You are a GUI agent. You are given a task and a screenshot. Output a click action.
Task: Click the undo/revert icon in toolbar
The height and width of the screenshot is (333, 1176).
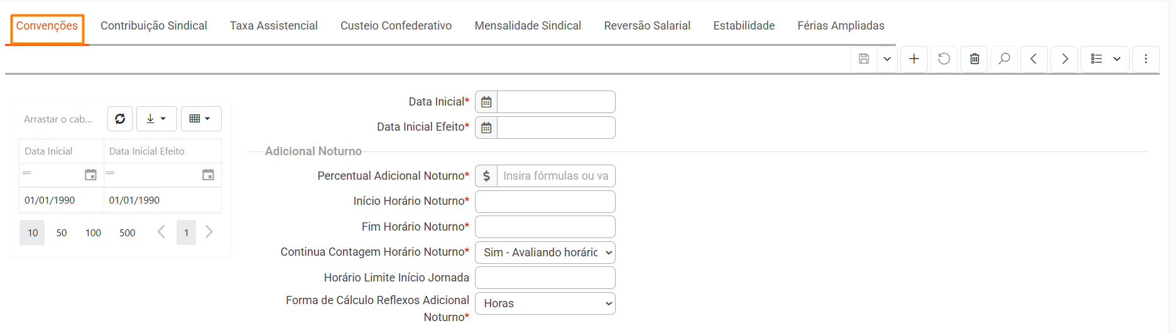tap(944, 58)
